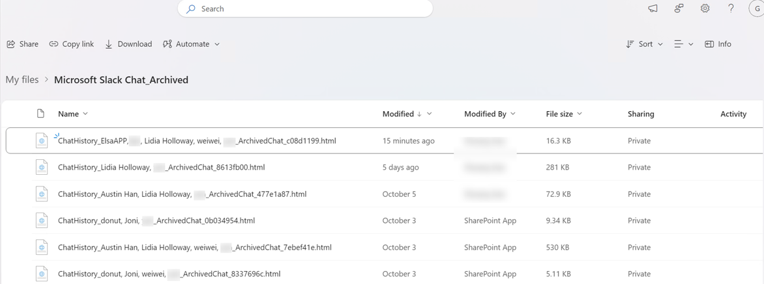The height and width of the screenshot is (284, 764).
Task: Click the 'October 5' modified cell
Action: click(x=399, y=194)
